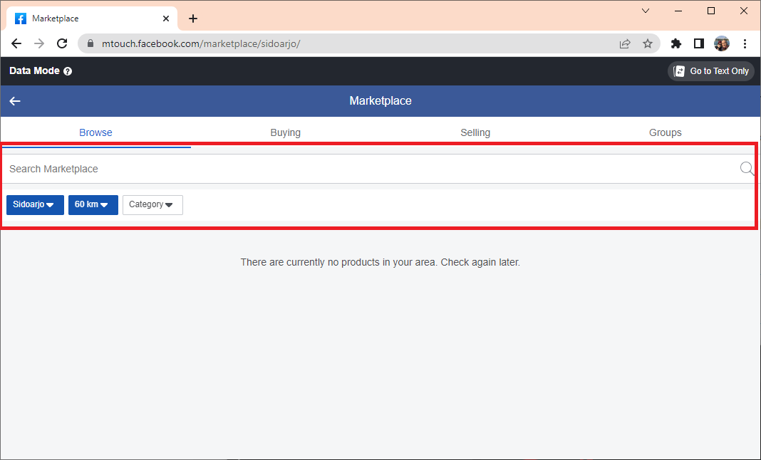Open the Chrome extensions puzzle icon
Image resolution: width=761 pixels, height=460 pixels.
pyautogui.click(x=675, y=43)
